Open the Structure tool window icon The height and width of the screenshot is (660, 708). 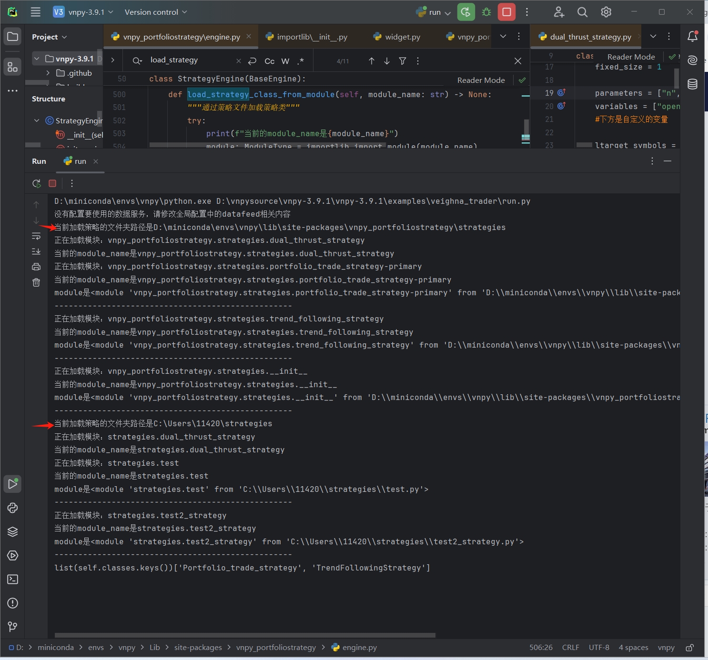pyautogui.click(x=13, y=67)
